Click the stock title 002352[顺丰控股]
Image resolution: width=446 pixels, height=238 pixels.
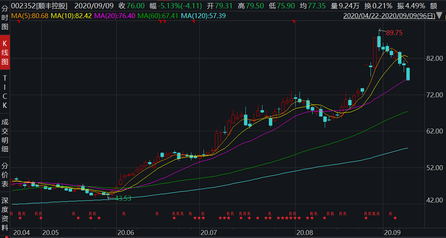point(40,6)
